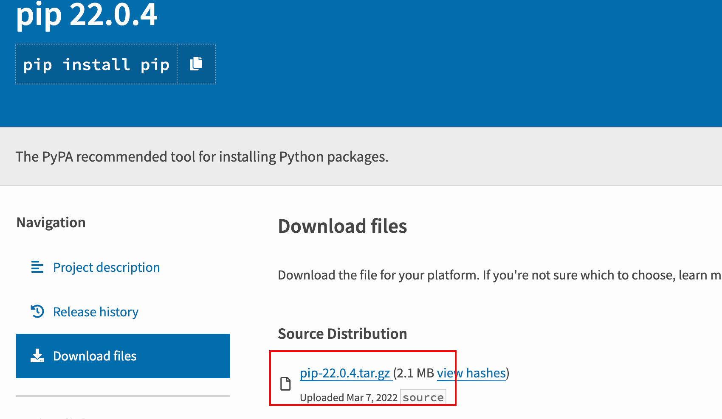The height and width of the screenshot is (419, 722).
Task: Go to the Release history section
Action: click(96, 312)
